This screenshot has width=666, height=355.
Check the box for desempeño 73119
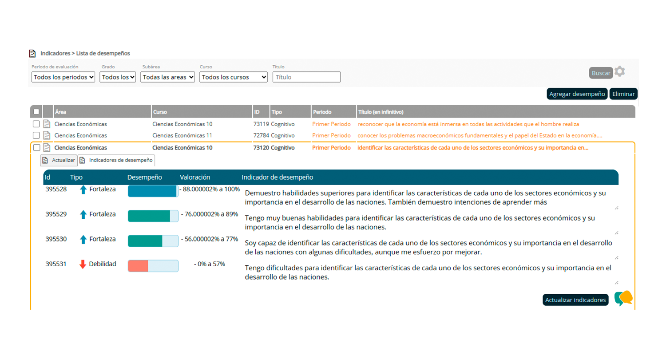pyautogui.click(x=36, y=124)
